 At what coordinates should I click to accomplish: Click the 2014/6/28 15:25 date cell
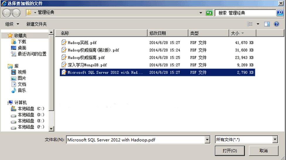click(165, 58)
